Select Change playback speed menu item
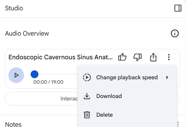Image resolution: width=186 pixels, height=127 pixels. coord(127,77)
